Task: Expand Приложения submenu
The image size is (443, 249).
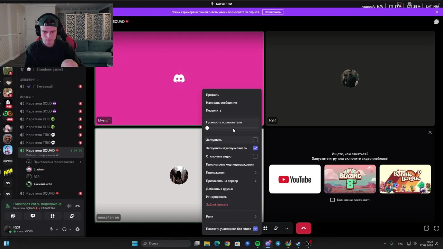Action: [x=232, y=173]
